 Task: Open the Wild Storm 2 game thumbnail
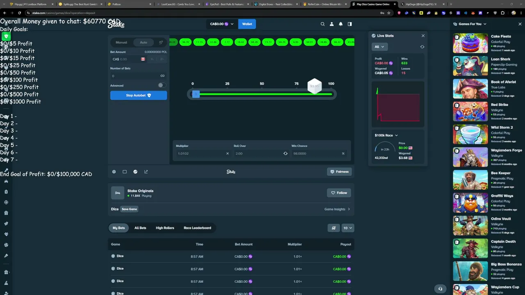click(x=470, y=134)
